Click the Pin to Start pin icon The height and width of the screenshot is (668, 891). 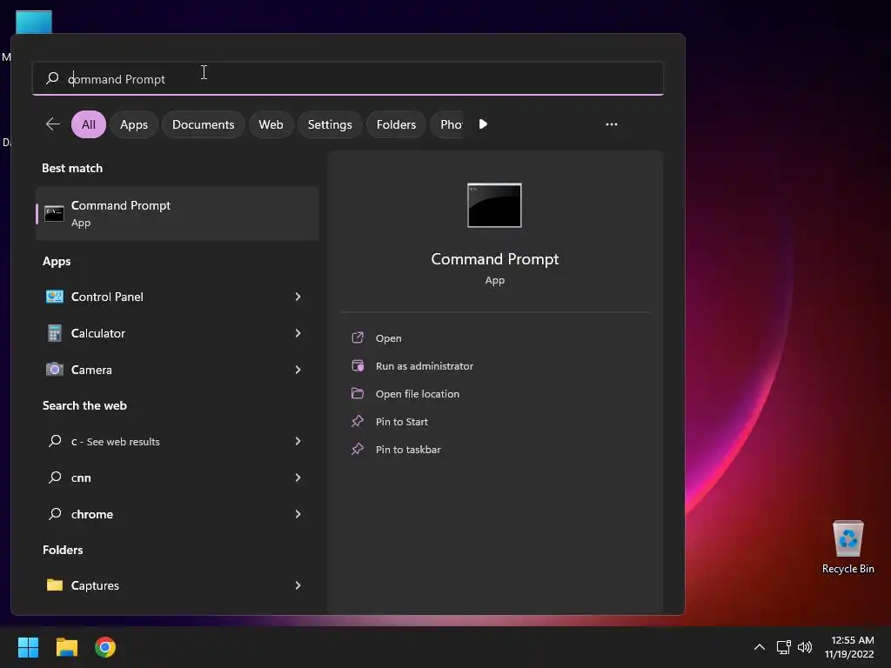(x=358, y=421)
